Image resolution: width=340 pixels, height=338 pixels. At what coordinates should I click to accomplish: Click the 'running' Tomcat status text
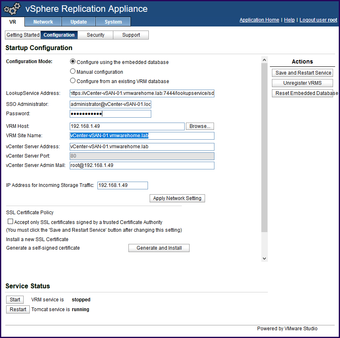pos(80,309)
